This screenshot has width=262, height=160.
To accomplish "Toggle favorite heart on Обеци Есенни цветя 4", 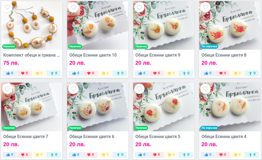I will [205, 89].
